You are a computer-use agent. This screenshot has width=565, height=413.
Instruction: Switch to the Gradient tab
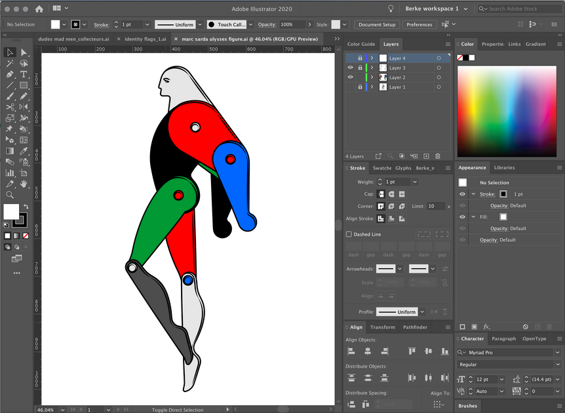click(x=536, y=44)
